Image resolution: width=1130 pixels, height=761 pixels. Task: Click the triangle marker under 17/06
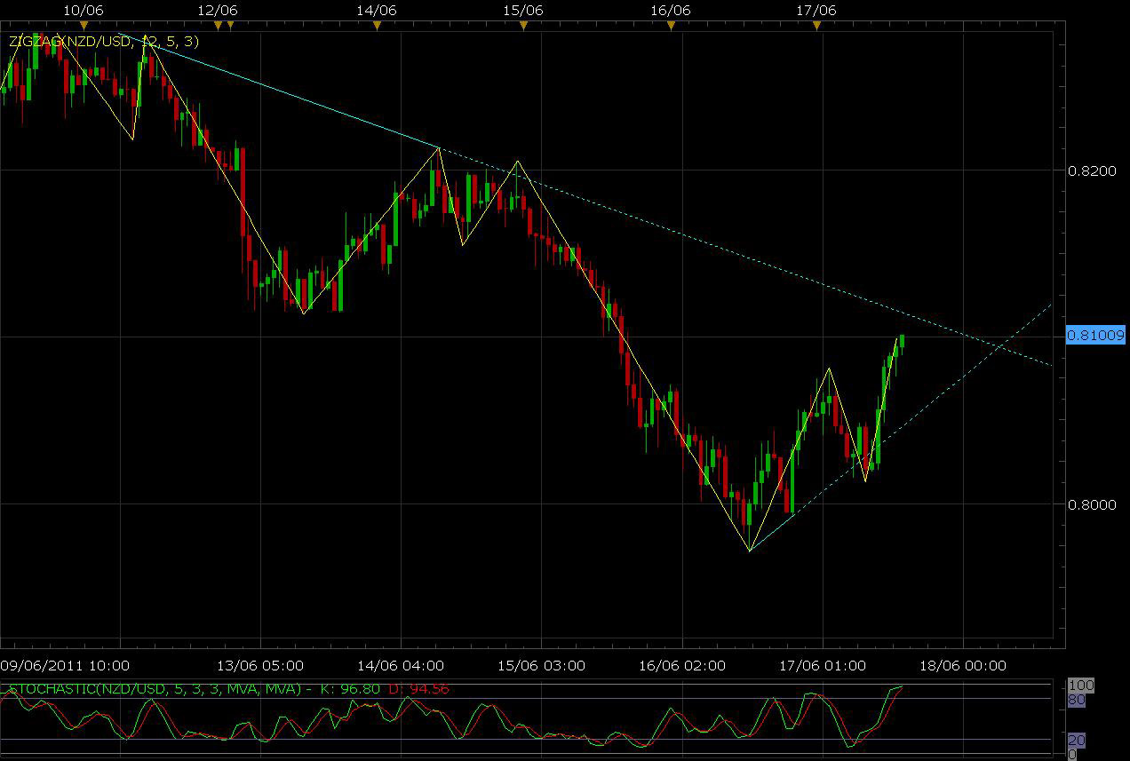click(817, 26)
